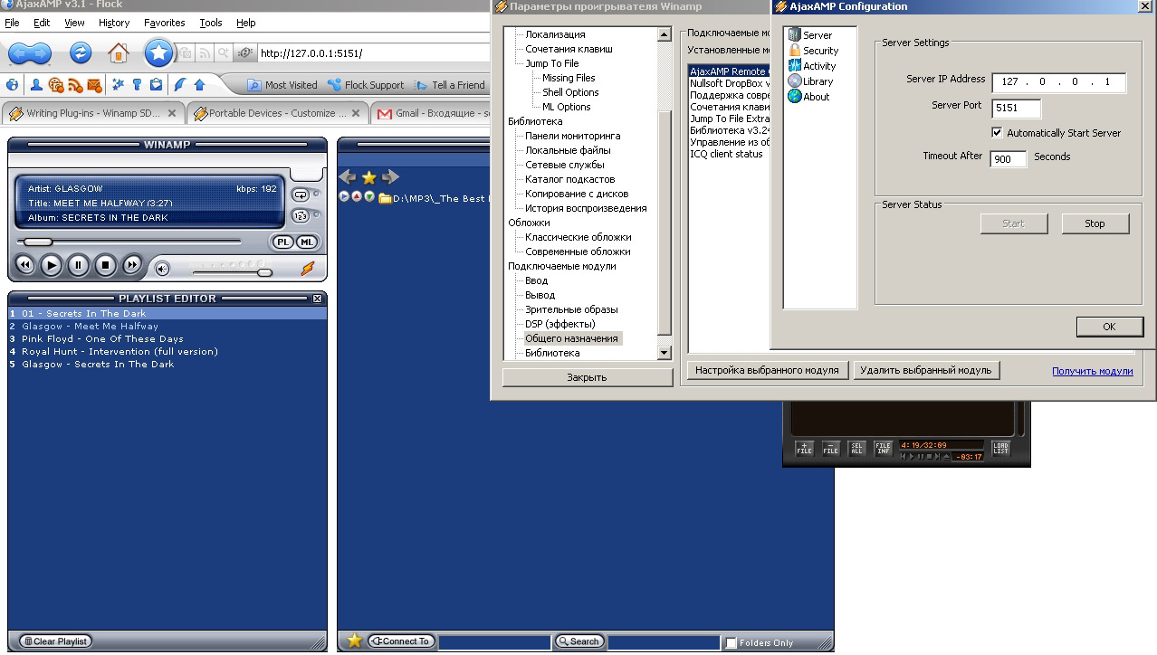Click the yellow star in library navigation
1157x655 pixels.
[x=368, y=177]
